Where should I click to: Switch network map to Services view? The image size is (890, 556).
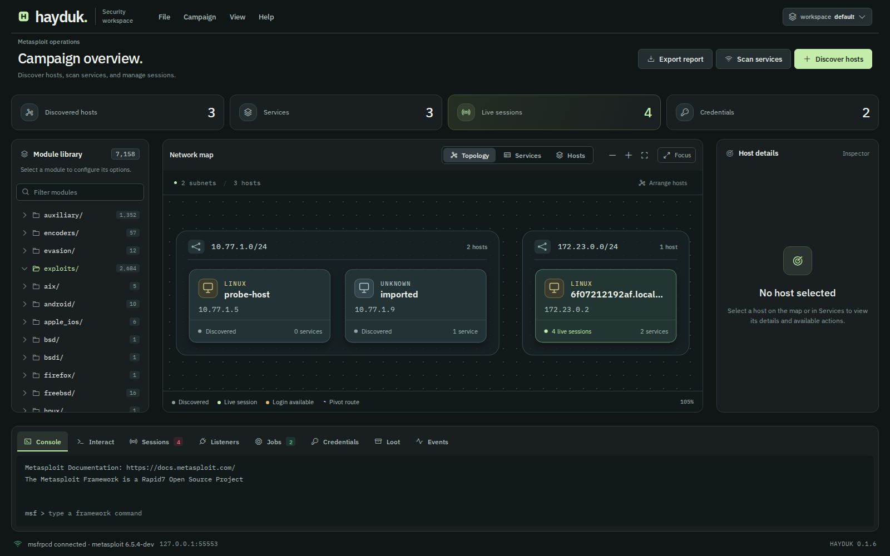click(522, 156)
